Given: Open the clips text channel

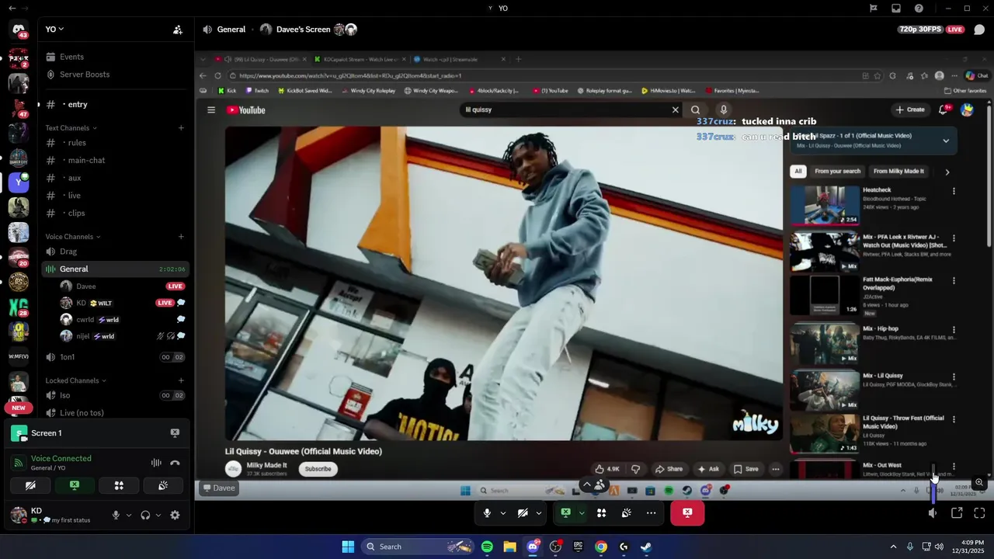Looking at the screenshot, I should pos(115,213).
